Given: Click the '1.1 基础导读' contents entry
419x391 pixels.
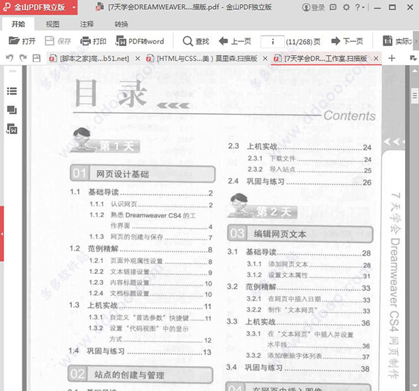Looking at the screenshot, I should point(141,192).
